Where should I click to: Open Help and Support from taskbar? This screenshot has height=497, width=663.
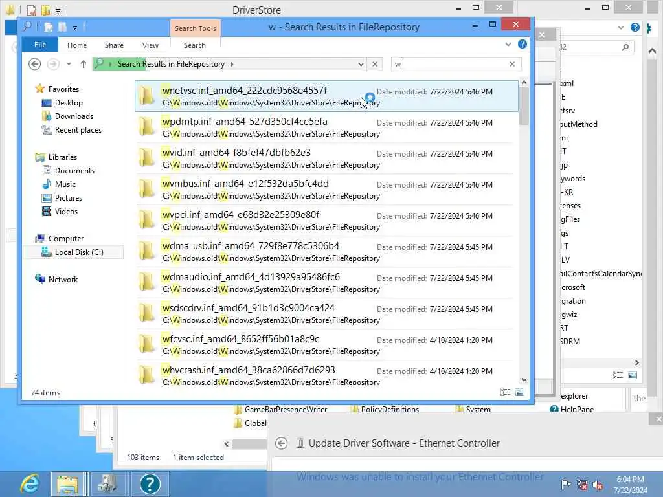pos(150,484)
